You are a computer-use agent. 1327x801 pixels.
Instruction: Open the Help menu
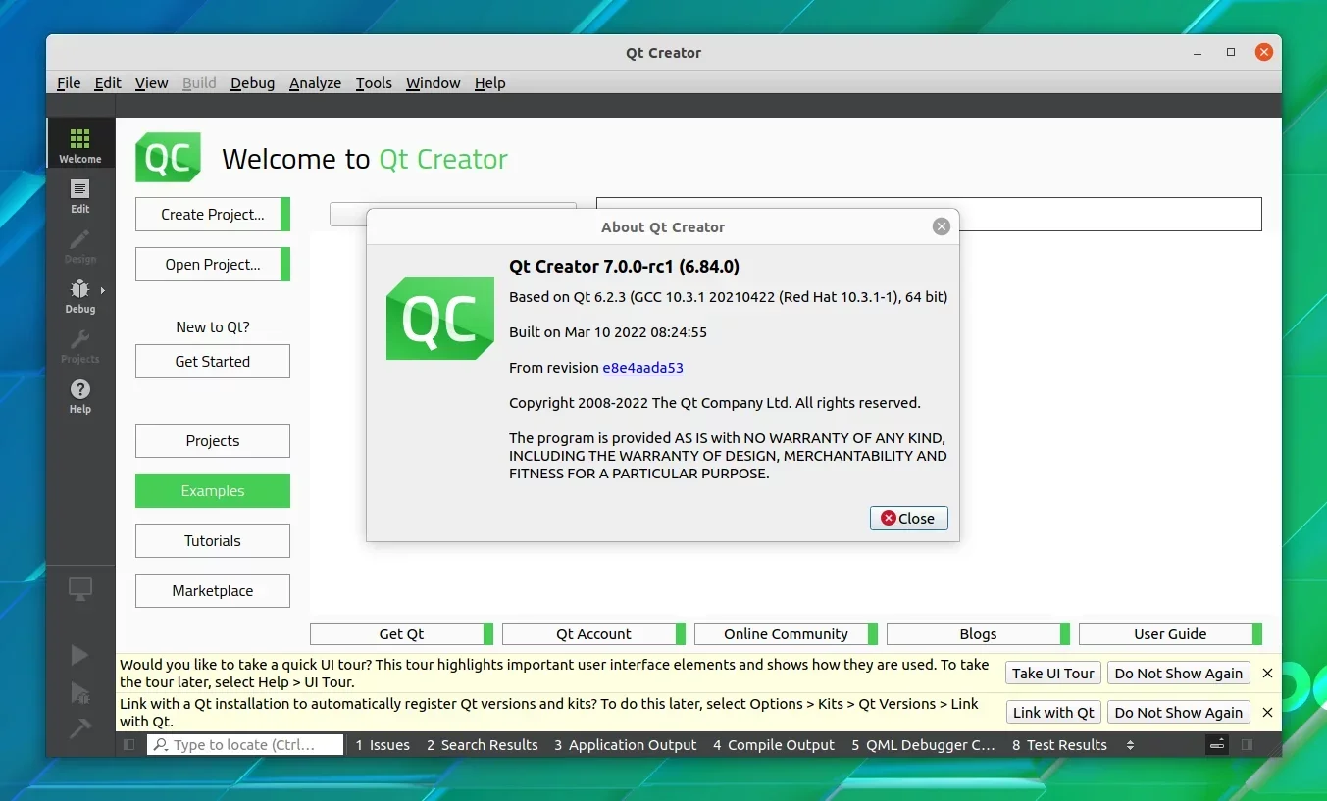tap(489, 83)
